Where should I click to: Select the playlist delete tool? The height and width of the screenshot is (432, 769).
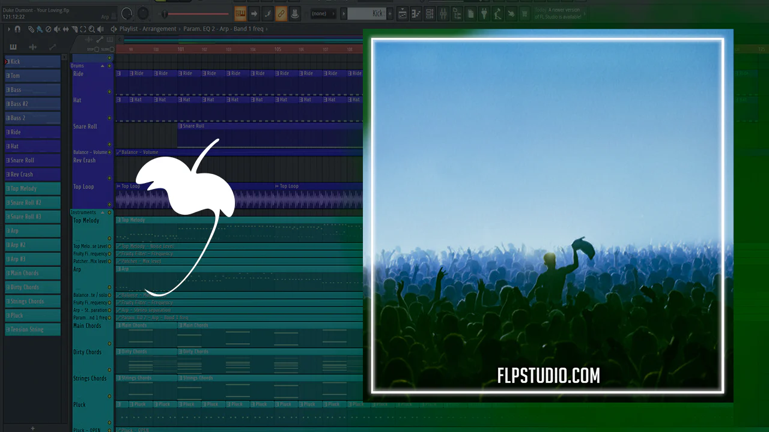point(49,29)
